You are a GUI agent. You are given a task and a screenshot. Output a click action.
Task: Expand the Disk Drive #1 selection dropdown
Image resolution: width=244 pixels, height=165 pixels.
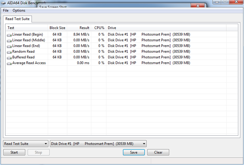[x=98, y=144]
